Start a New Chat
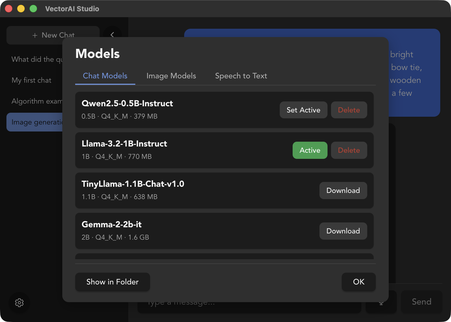The image size is (451, 322). click(x=53, y=35)
